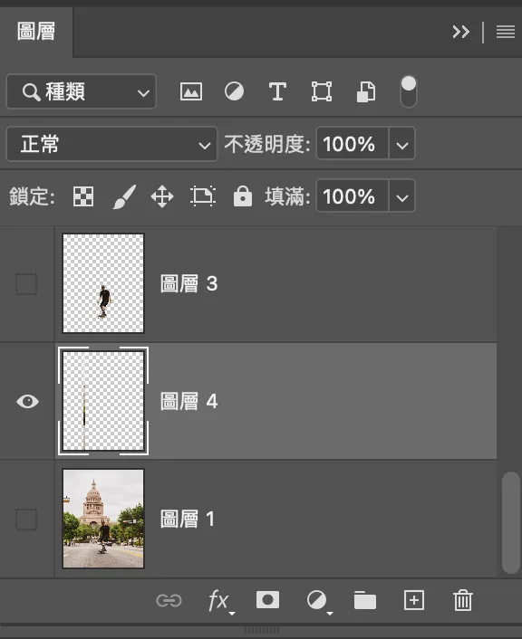Lock layer position move icon
This screenshot has width=522, height=639.
coord(162,196)
